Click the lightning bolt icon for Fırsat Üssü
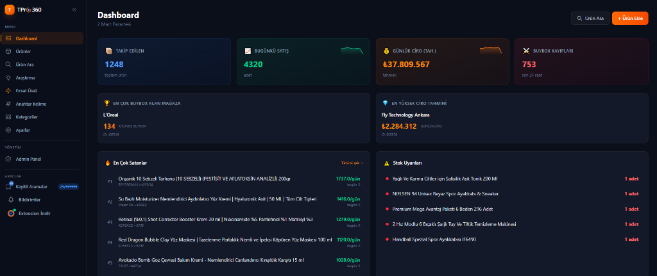Image resolution: width=657 pixels, height=276 pixels. (x=8, y=91)
